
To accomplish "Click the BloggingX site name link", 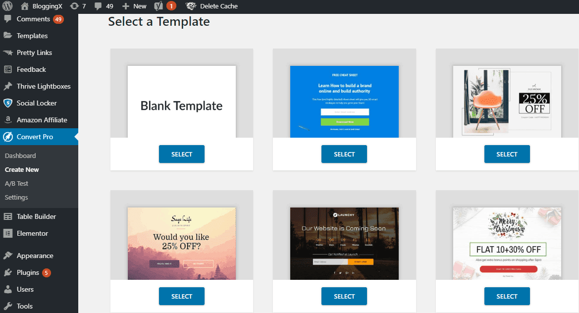I will point(47,6).
